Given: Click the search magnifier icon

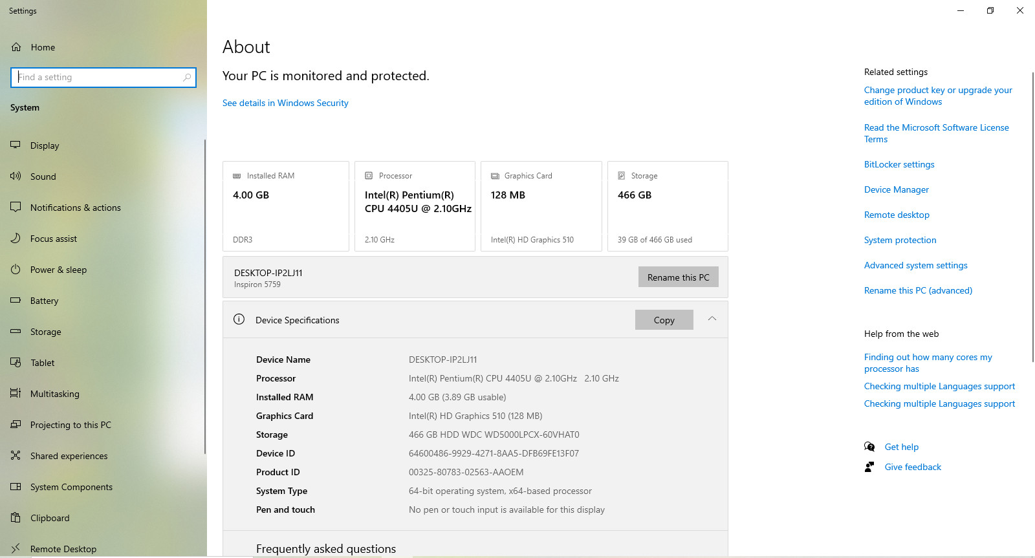Looking at the screenshot, I should 187,77.
